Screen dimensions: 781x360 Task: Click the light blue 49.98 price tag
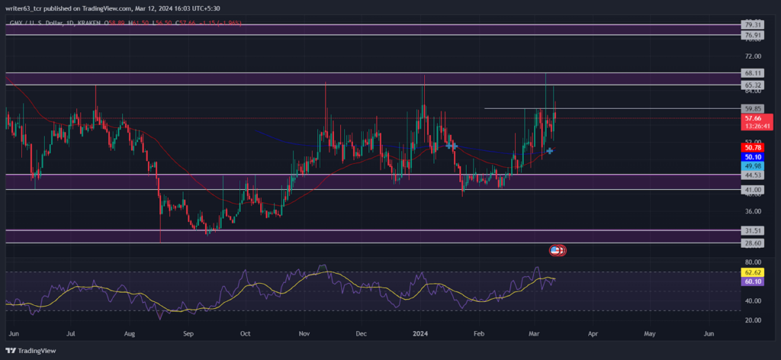[752, 166]
